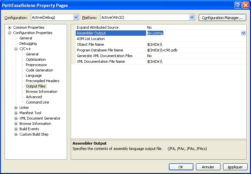Expand the top-level Browse Information node
The image size is (251, 174).
click(16, 124)
